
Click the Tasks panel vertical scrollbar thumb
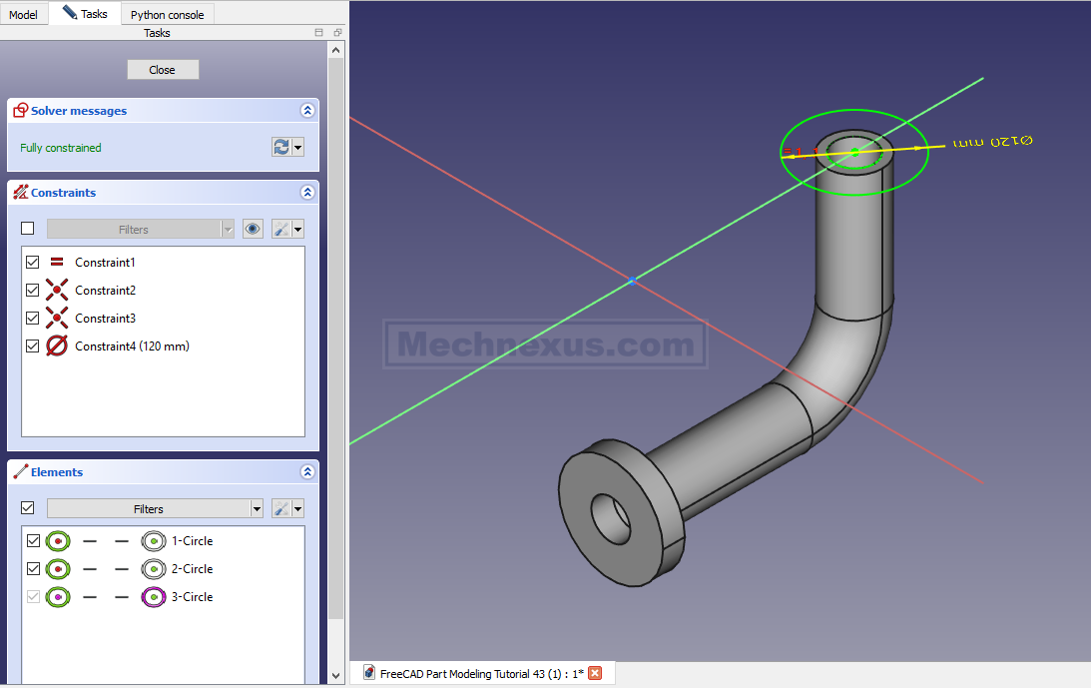click(336, 340)
